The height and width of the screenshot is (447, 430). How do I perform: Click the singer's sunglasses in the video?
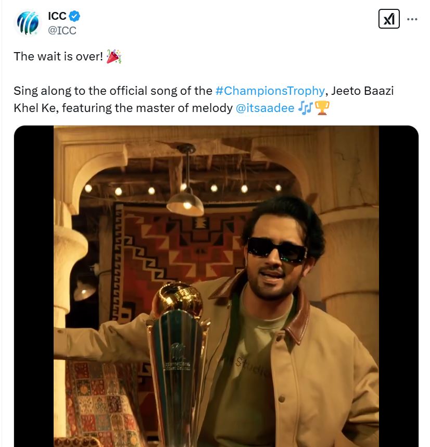point(277,251)
